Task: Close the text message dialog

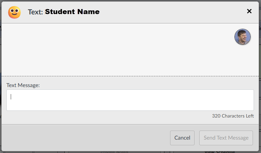Action: coord(249,11)
